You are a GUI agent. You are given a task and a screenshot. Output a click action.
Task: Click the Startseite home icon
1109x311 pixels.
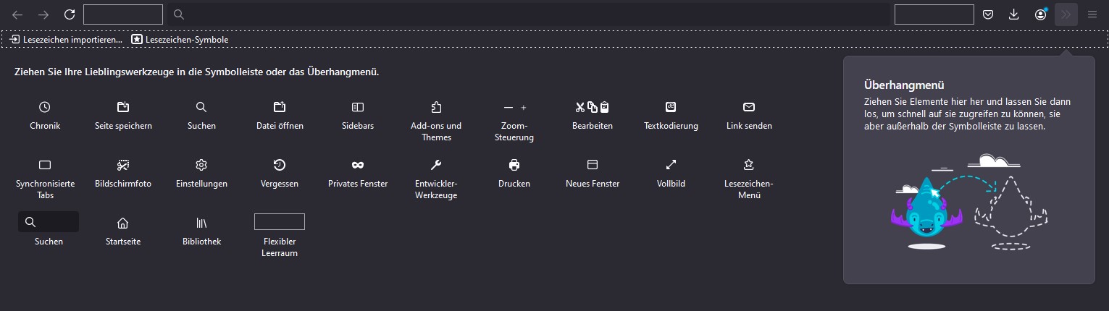click(123, 223)
